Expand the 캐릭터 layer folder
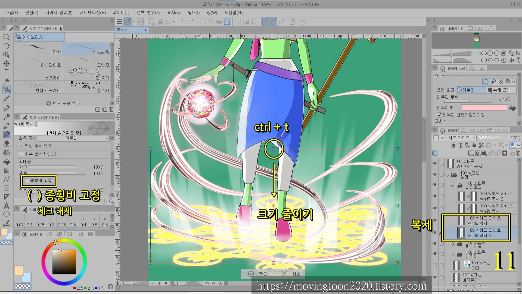This screenshot has height=294, width=522. pos(453,254)
